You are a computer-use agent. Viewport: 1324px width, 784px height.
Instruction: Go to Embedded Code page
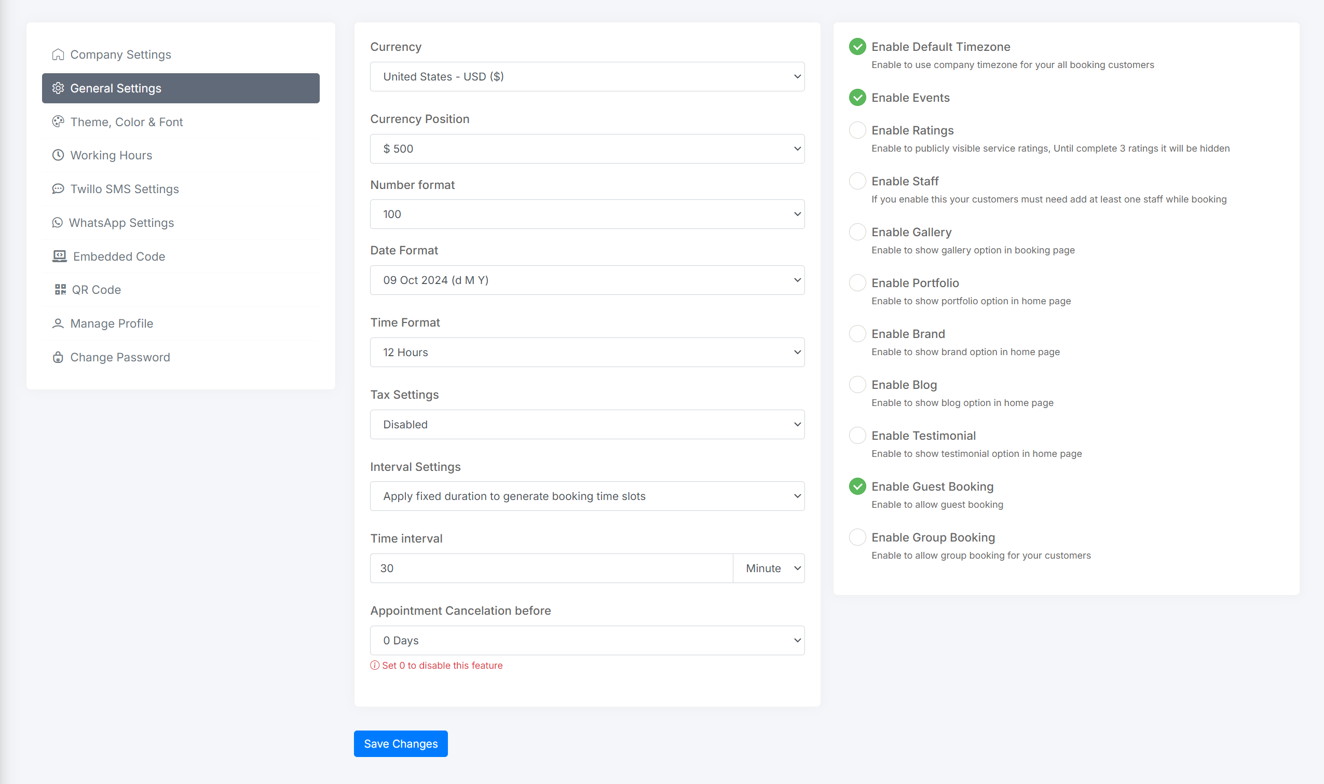coord(181,256)
